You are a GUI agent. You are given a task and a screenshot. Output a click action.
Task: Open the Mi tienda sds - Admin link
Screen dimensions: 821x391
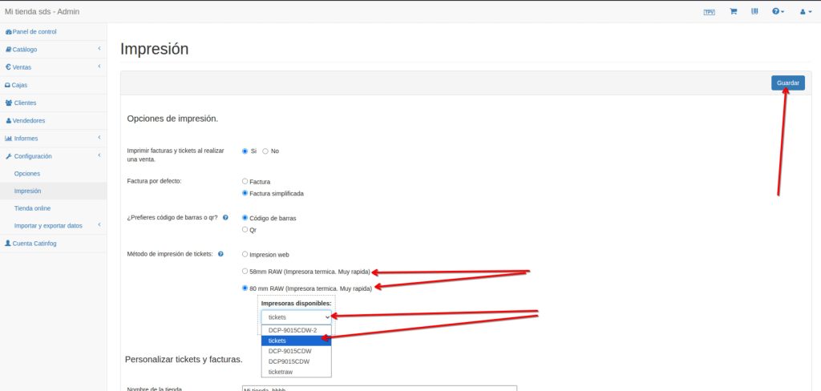click(42, 12)
